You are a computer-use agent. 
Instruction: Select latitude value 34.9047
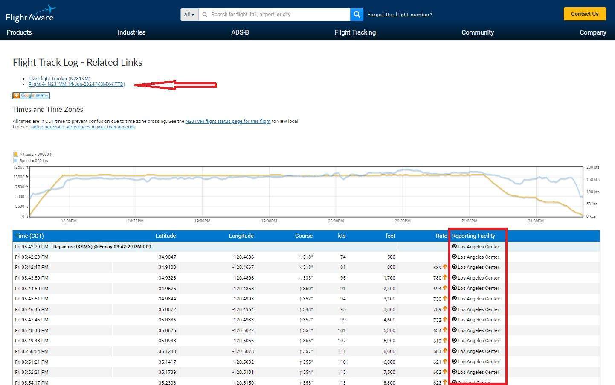pos(167,257)
